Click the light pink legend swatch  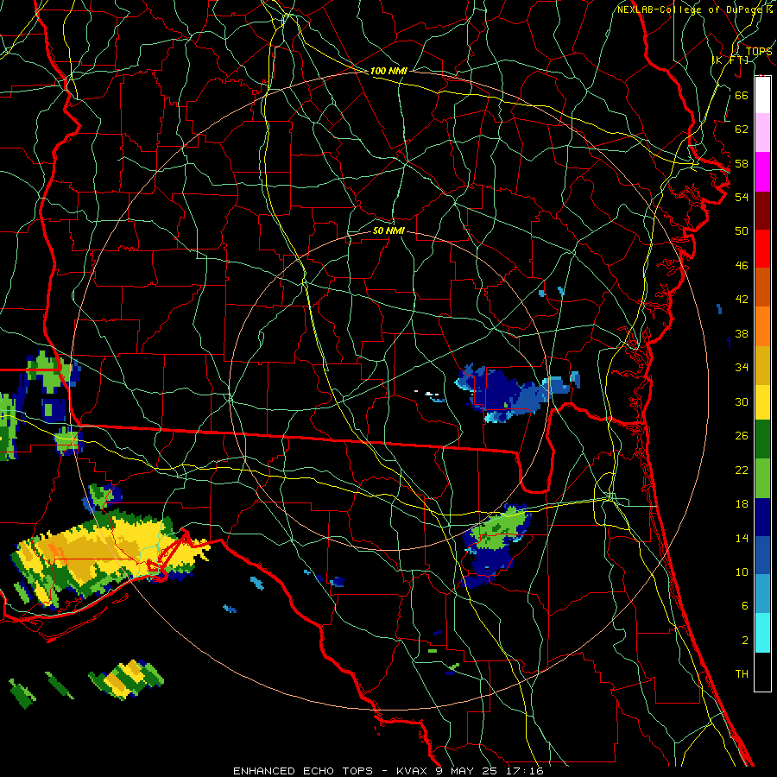[762, 132]
